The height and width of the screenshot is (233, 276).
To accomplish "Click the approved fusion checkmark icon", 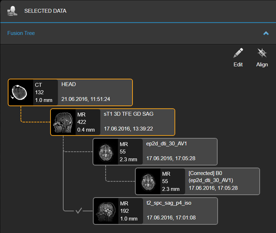I will [x=79, y=211].
